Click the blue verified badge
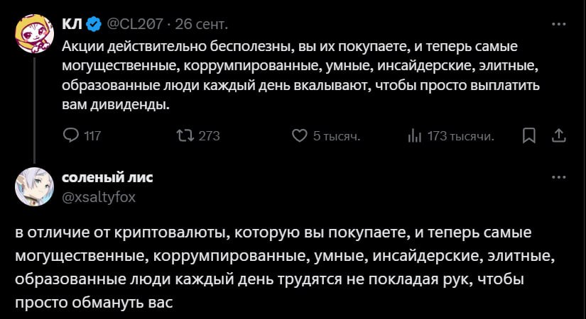This screenshot has width=586, height=319. click(93, 25)
